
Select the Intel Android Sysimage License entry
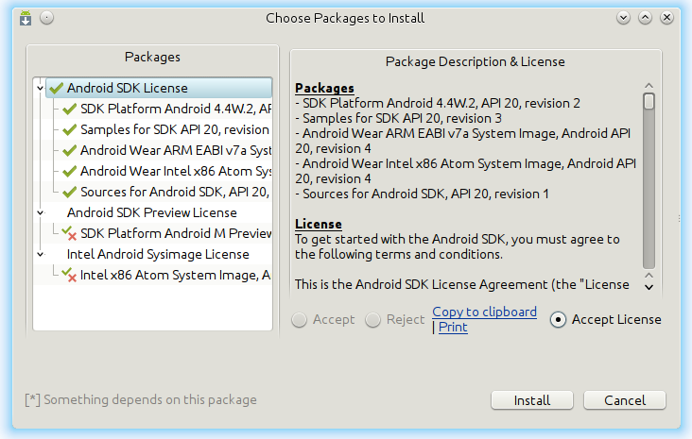click(x=158, y=254)
